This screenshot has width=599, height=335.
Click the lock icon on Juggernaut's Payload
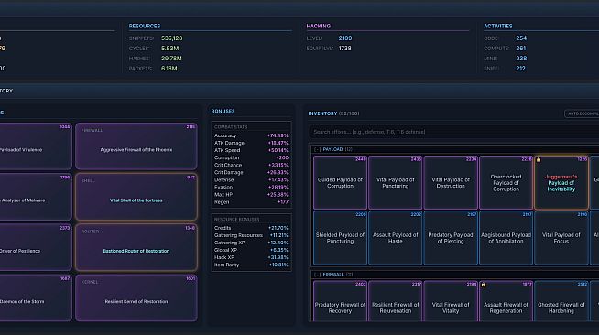[539, 159]
